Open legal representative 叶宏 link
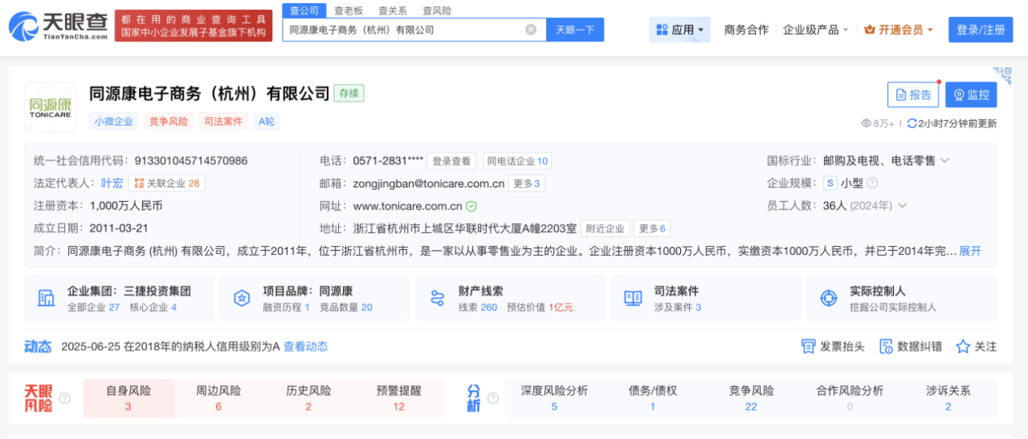Screen dimensions: 1028x439 tap(112, 183)
